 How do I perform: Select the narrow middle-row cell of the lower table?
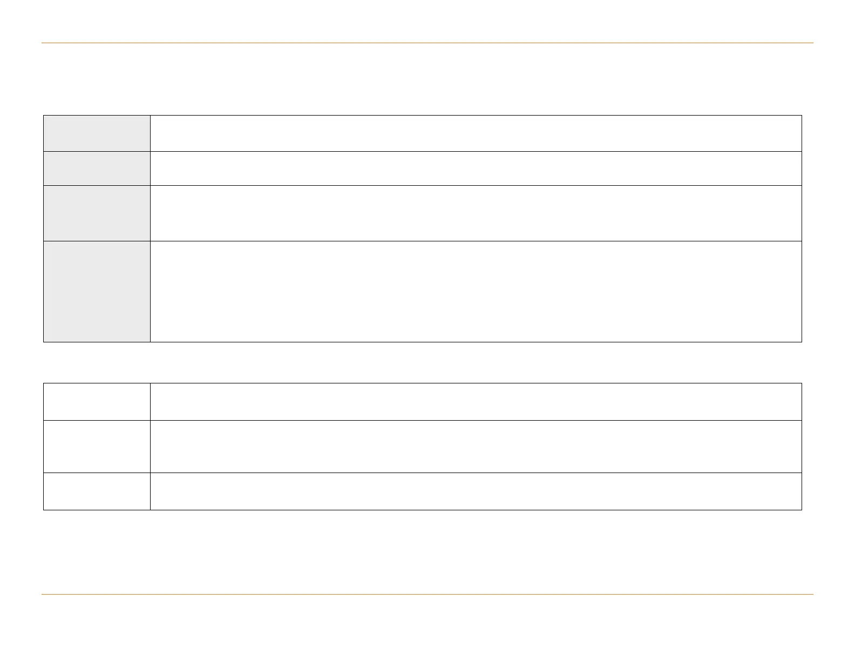[x=97, y=447]
